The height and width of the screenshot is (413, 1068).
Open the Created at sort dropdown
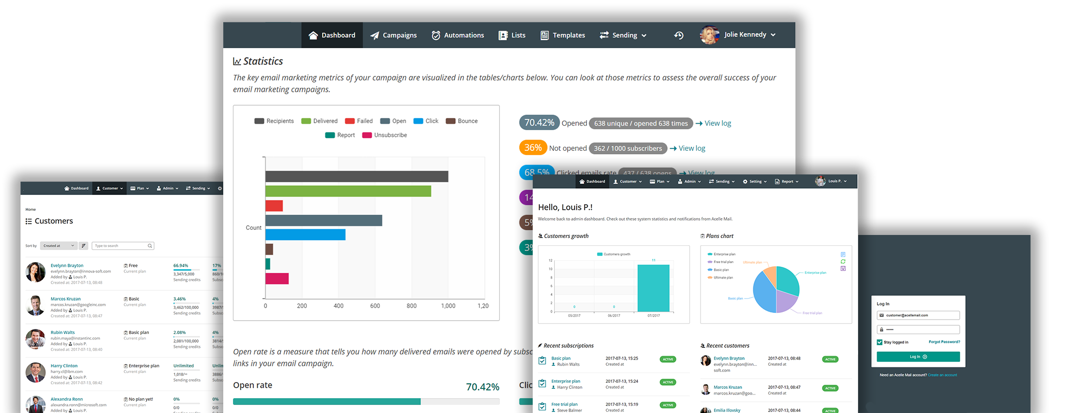click(59, 246)
